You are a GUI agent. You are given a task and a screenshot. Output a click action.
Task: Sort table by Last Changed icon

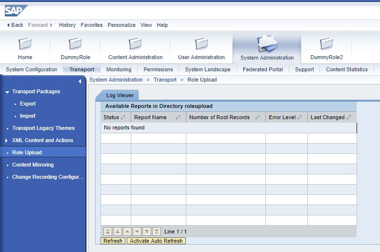[x=349, y=117]
